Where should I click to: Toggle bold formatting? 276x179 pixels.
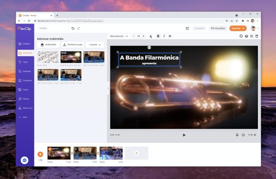[158, 36]
